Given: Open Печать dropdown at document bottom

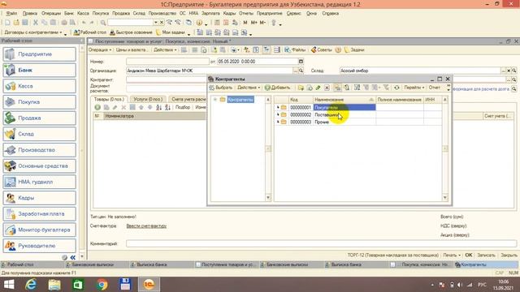Looking at the screenshot, I should tap(452, 255).
